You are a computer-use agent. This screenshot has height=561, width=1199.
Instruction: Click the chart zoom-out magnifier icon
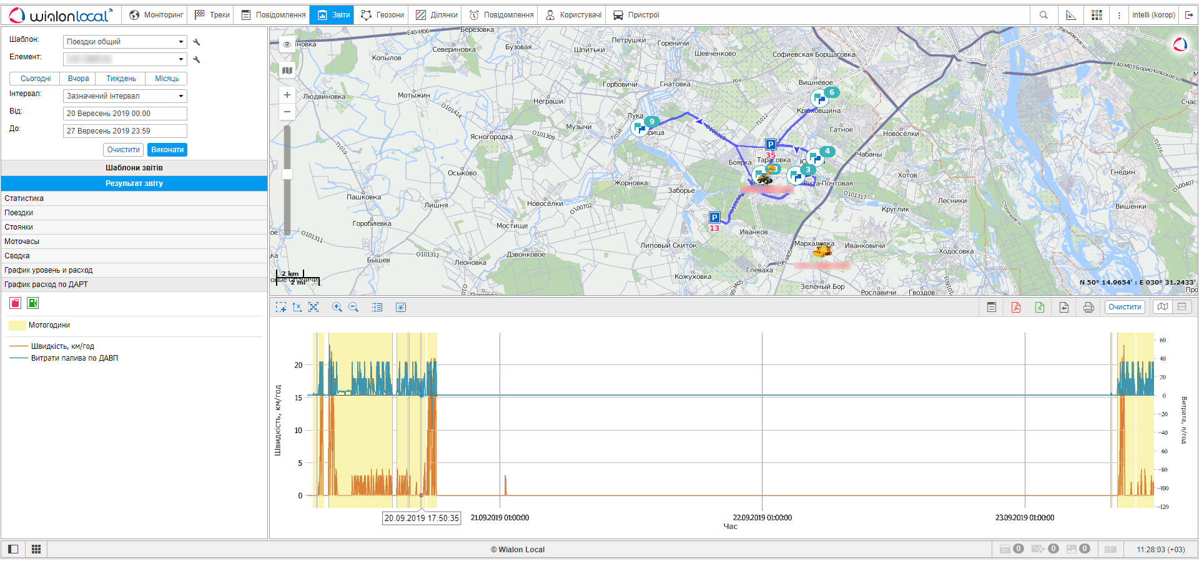coord(353,307)
